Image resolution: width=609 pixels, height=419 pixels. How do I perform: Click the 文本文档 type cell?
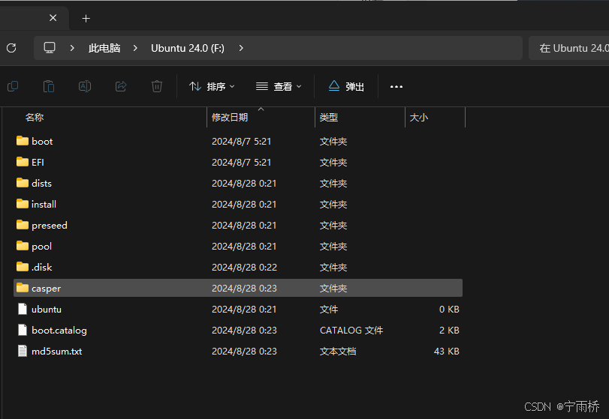338,352
